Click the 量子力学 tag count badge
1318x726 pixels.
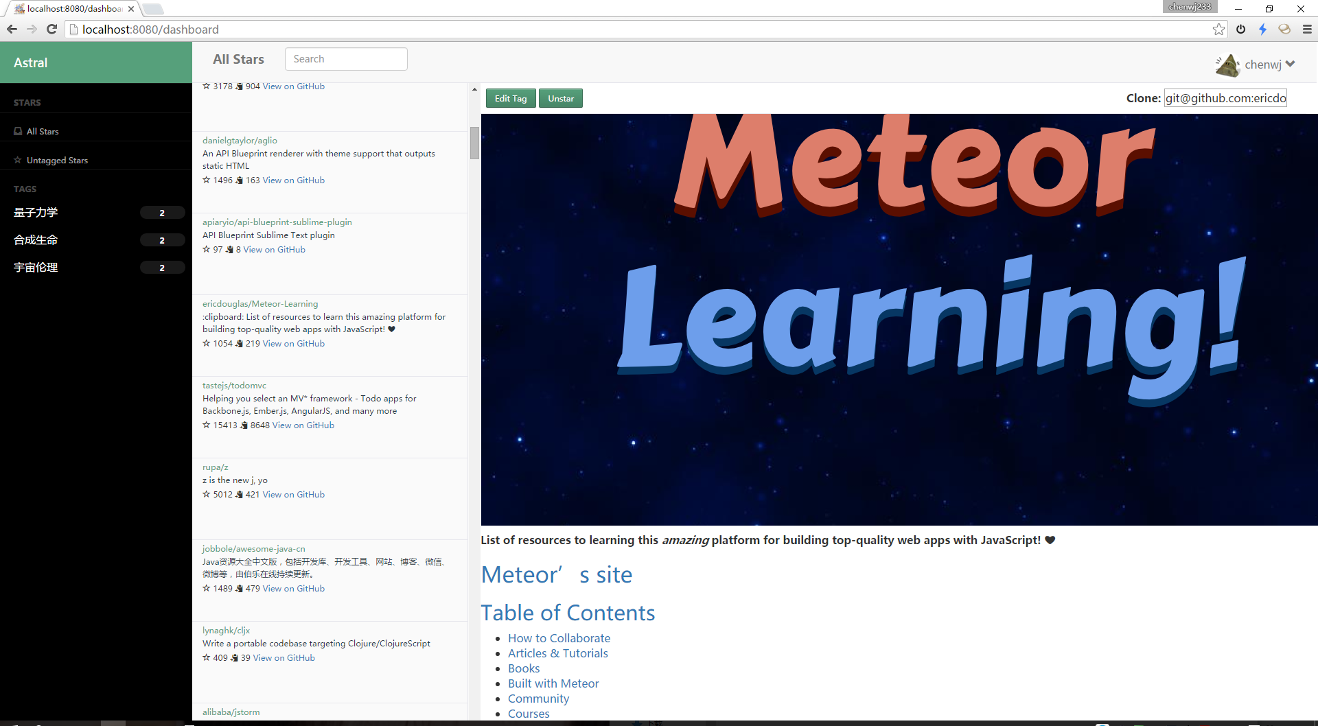coord(162,213)
